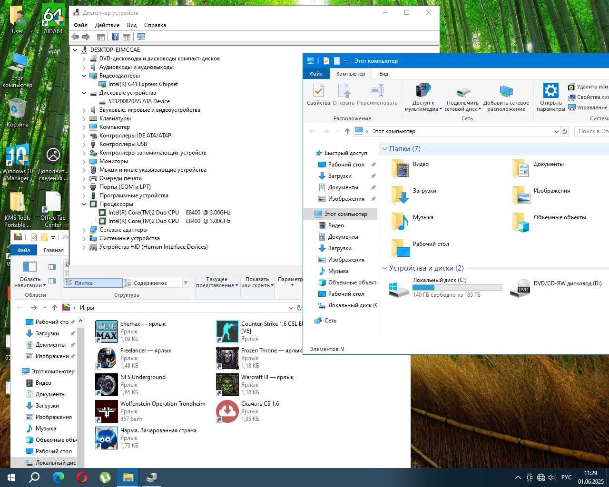609x487 pixels.
Task: Open Freelancer shortcut icon
Action: pyautogui.click(x=107, y=358)
